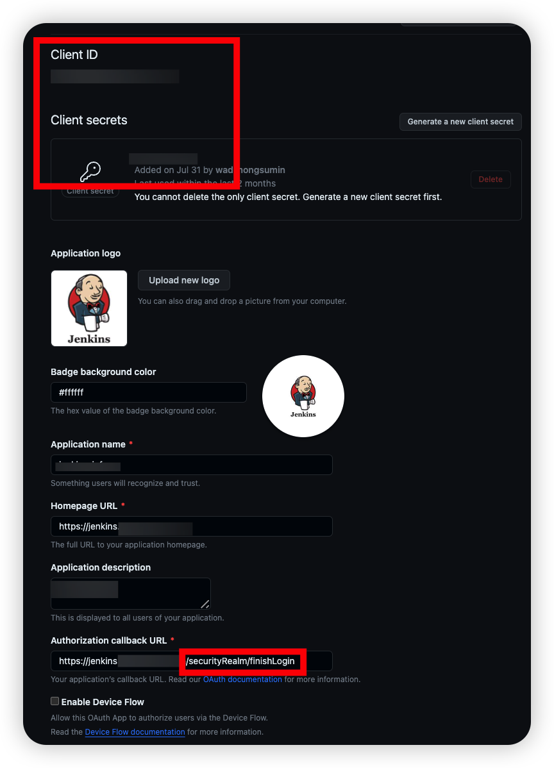Click the client secret key icon
Screen dimensions: 554x768
90,171
